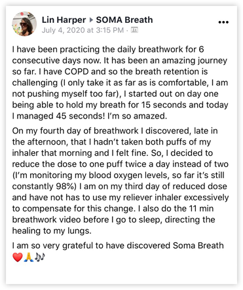Click the first paragraph about daily breathwork

[x=120, y=82]
